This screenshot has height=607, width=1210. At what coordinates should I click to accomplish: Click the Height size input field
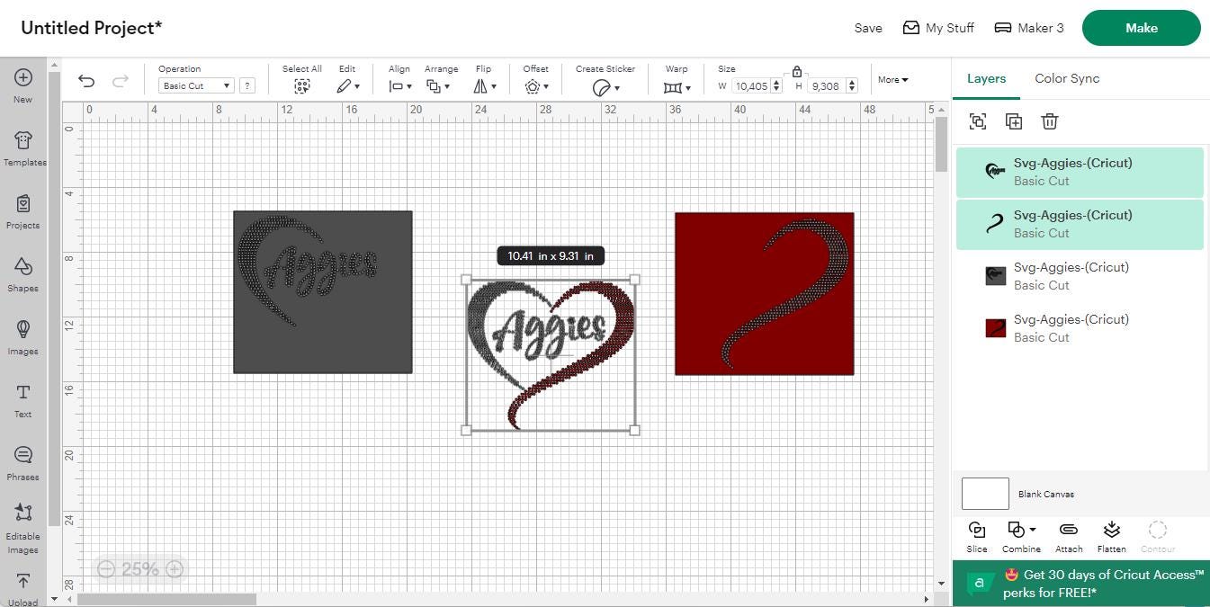(x=825, y=86)
